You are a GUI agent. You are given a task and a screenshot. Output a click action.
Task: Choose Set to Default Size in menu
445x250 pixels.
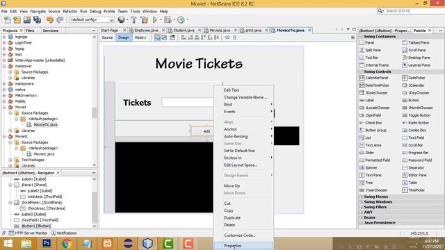243,151
